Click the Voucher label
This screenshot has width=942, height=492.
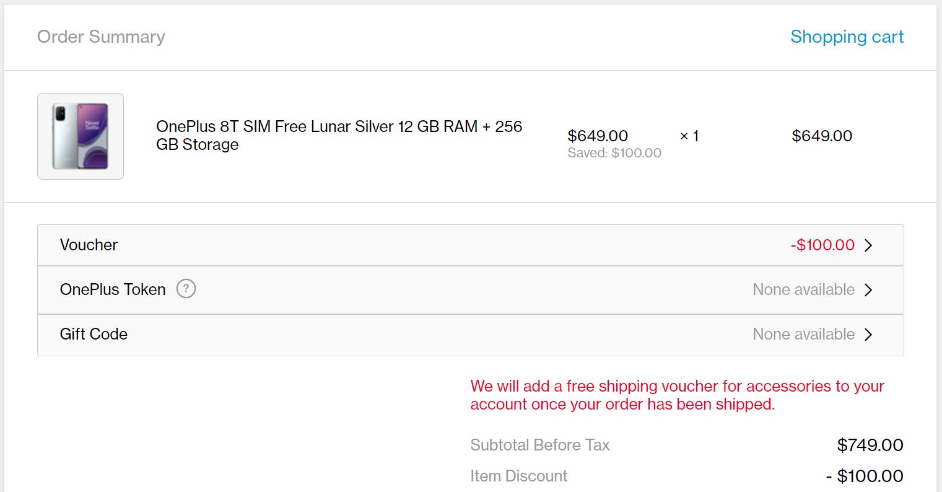pos(89,245)
